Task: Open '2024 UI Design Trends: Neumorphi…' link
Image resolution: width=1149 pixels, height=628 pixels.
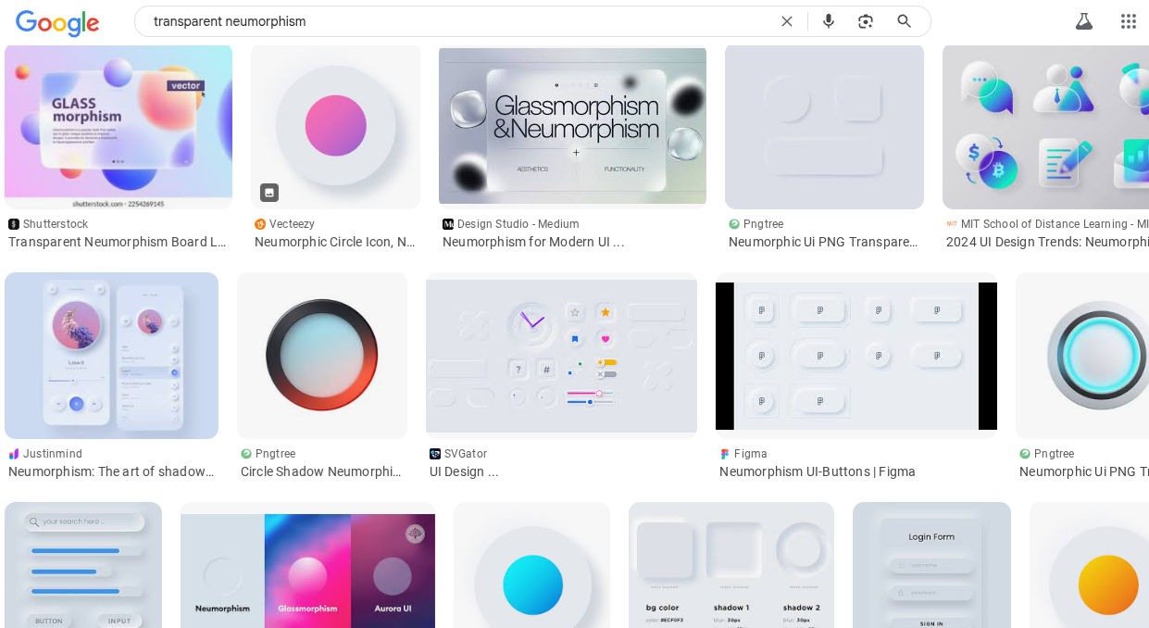Action: point(1047,242)
